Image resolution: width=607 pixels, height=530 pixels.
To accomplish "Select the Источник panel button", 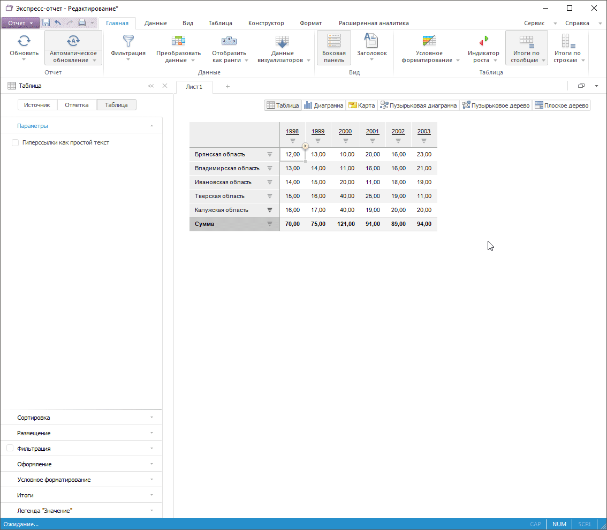I will tap(37, 105).
